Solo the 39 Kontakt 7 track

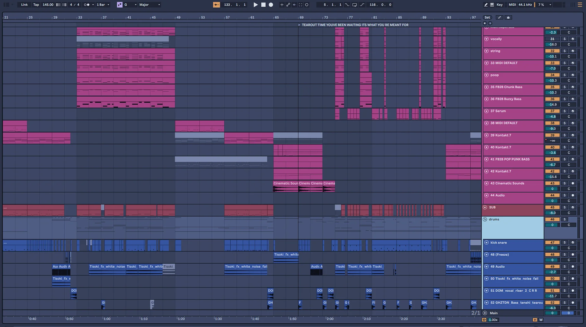(x=565, y=135)
